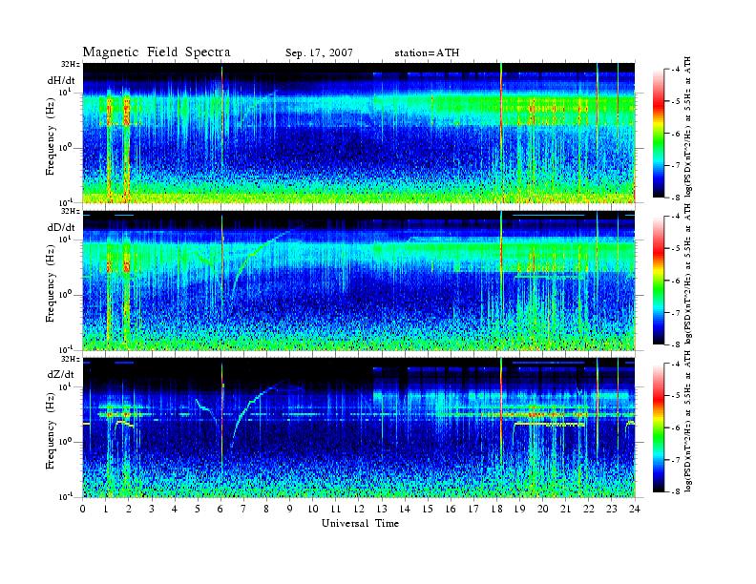The image size is (756, 584).
Task: Click the x-axis tick label "8"
Action: (x=266, y=509)
